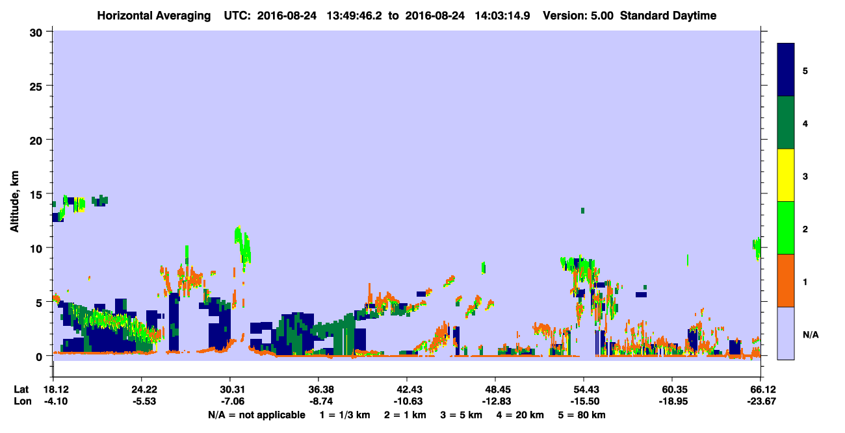Click the altitude tick label 15
The width and height of the screenshot is (845, 433).
click(x=37, y=194)
